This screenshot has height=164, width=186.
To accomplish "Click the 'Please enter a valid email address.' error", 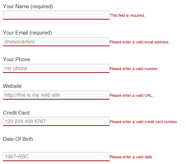I will 139,42.
